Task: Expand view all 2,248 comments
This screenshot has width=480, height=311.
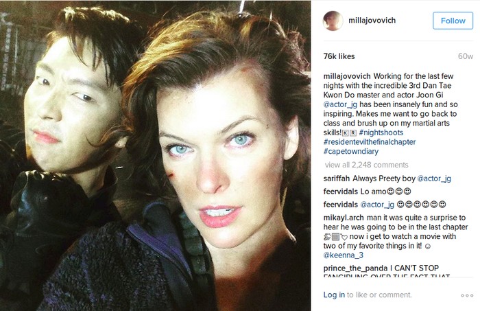Action: tap(366, 165)
